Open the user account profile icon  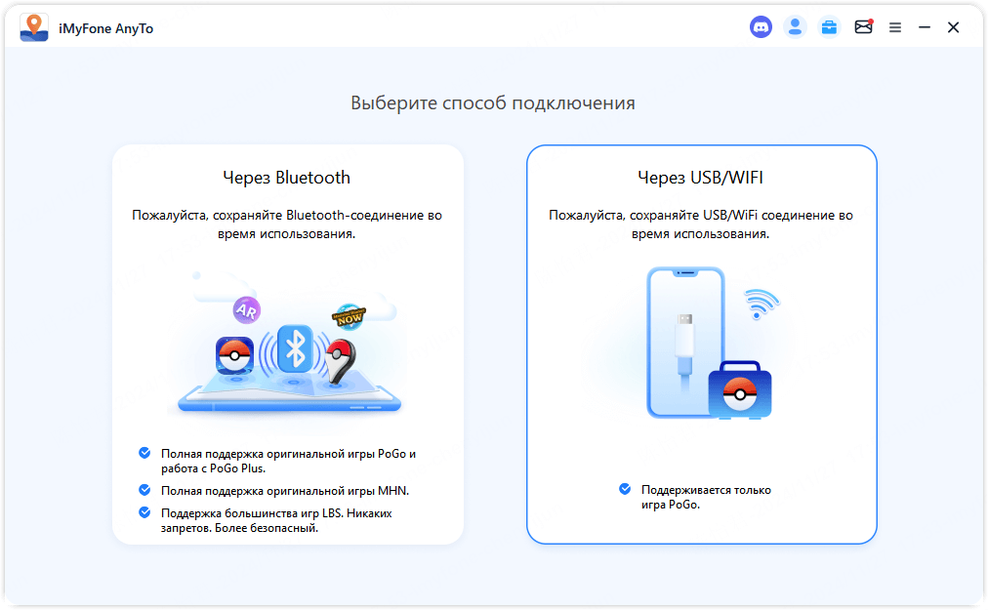tap(795, 27)
